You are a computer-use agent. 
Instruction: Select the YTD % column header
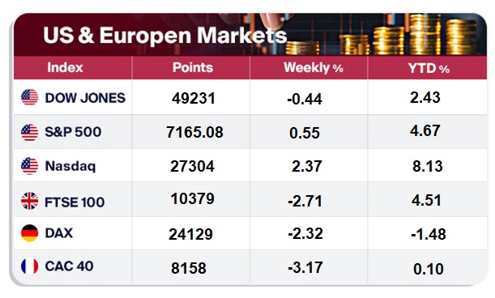point(429,68)
